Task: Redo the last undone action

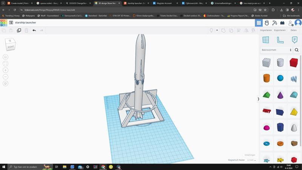Action: (x=42, y=31)
